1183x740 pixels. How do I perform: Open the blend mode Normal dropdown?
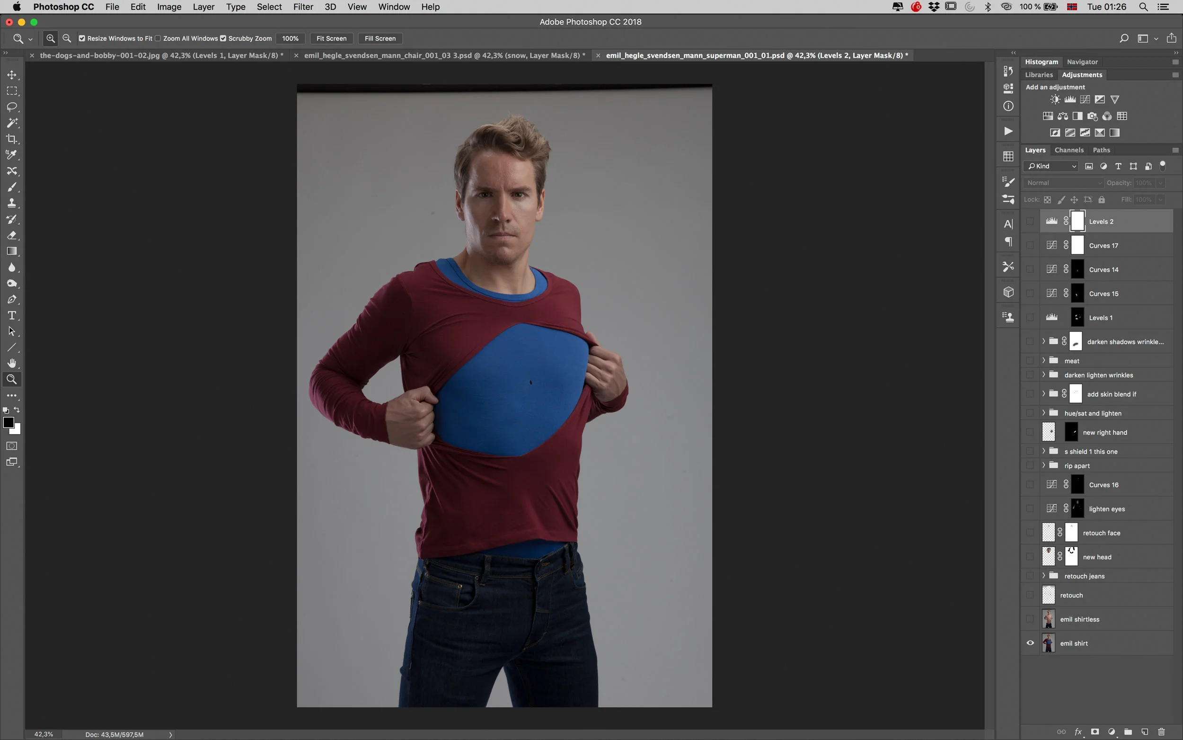click(x=1064, y=183)
